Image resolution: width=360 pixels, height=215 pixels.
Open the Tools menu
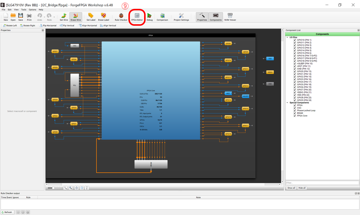(24, 10)
